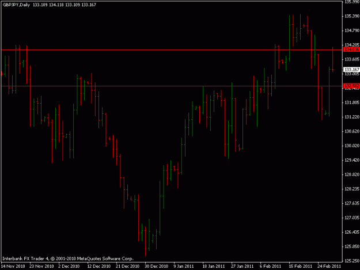Click the price scale value 130.020

point(352,146)
